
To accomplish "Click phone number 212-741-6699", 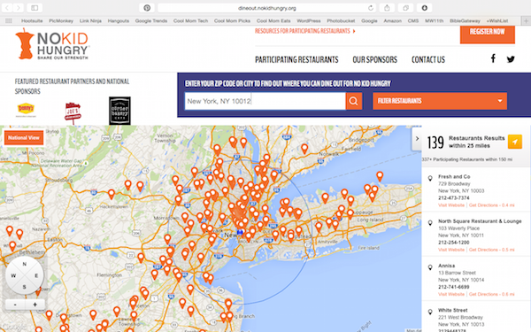I will tap(454, 287).
